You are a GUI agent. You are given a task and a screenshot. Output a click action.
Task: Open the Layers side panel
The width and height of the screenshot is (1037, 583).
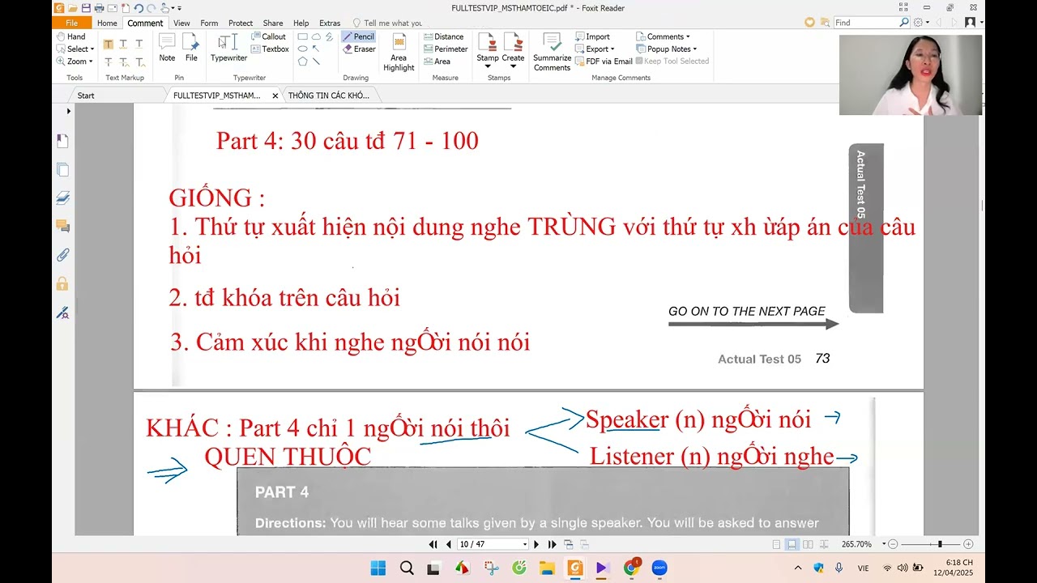click(62, 198)
